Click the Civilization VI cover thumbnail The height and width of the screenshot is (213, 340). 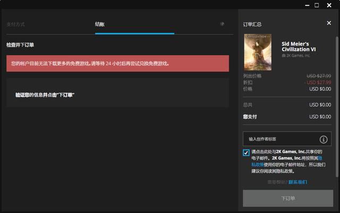pyautogui.click(x=258, y=52)
